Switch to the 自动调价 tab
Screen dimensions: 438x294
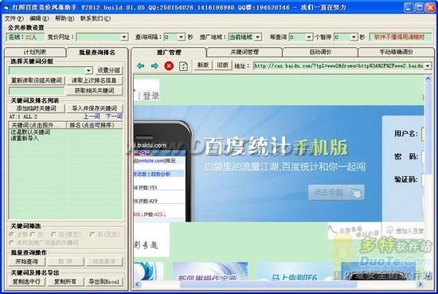[x=320, y=53]
